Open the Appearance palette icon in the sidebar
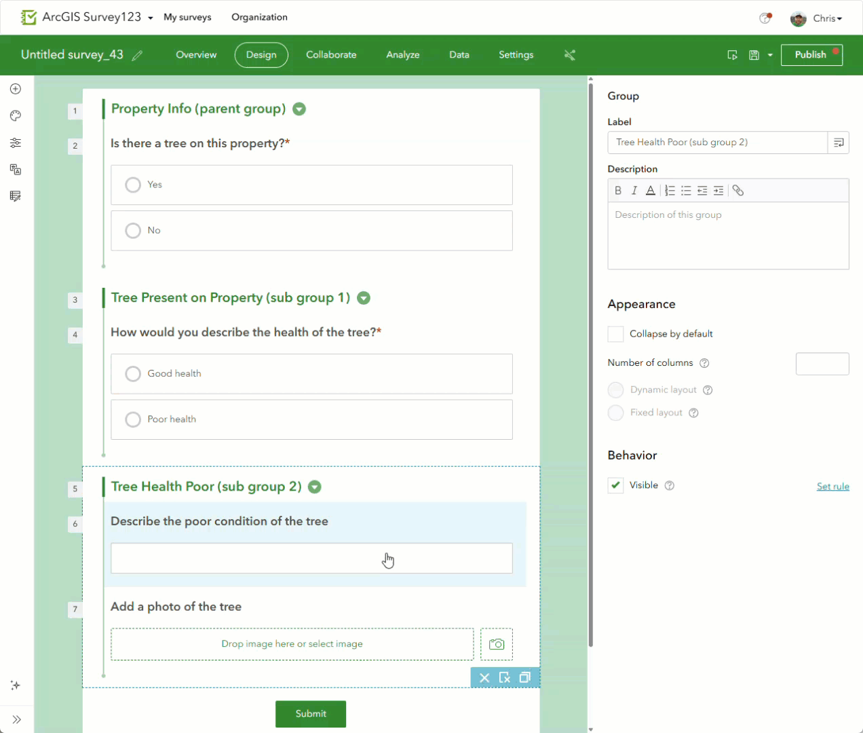 (x=15, y=115)
